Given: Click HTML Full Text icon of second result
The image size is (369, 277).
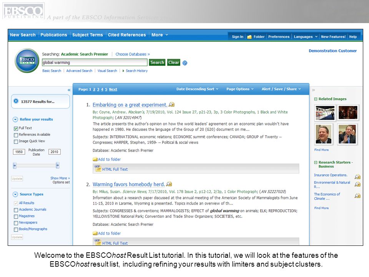Looking at the screenshot, I should 98,242.
